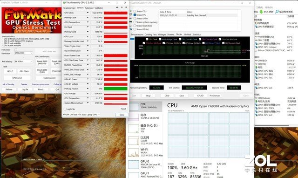This screenshot has width=298, height=178.
Task: Toggle CPU Clock graph checkbox
Action: tap(147, 39)
